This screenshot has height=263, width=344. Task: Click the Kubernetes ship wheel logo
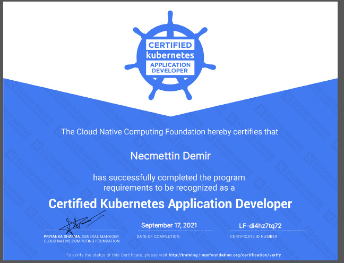(x=170, y=55)
